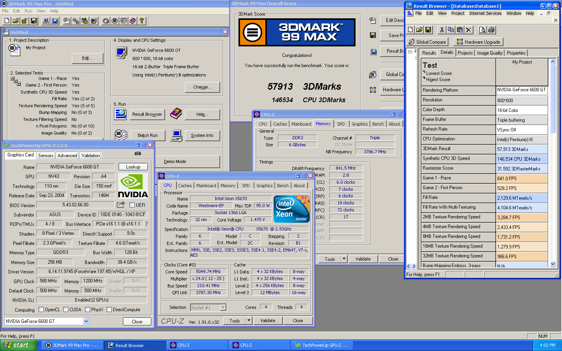Open Image Quality tab in Result Browser
Image resolution: width=562 pixels, height=351 pixels.
[490, 53]
